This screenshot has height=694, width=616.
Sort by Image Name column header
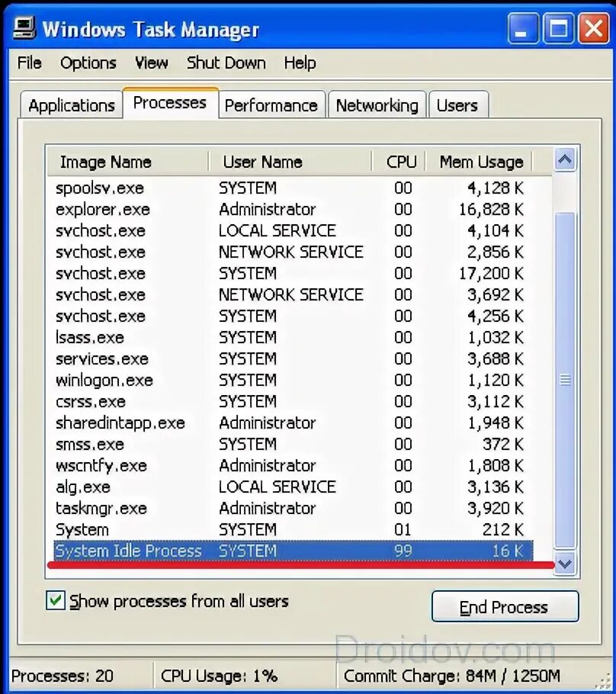coord(128,162)
